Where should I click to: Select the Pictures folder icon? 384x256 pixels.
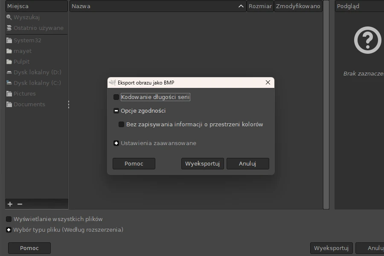tap(9, 93)
